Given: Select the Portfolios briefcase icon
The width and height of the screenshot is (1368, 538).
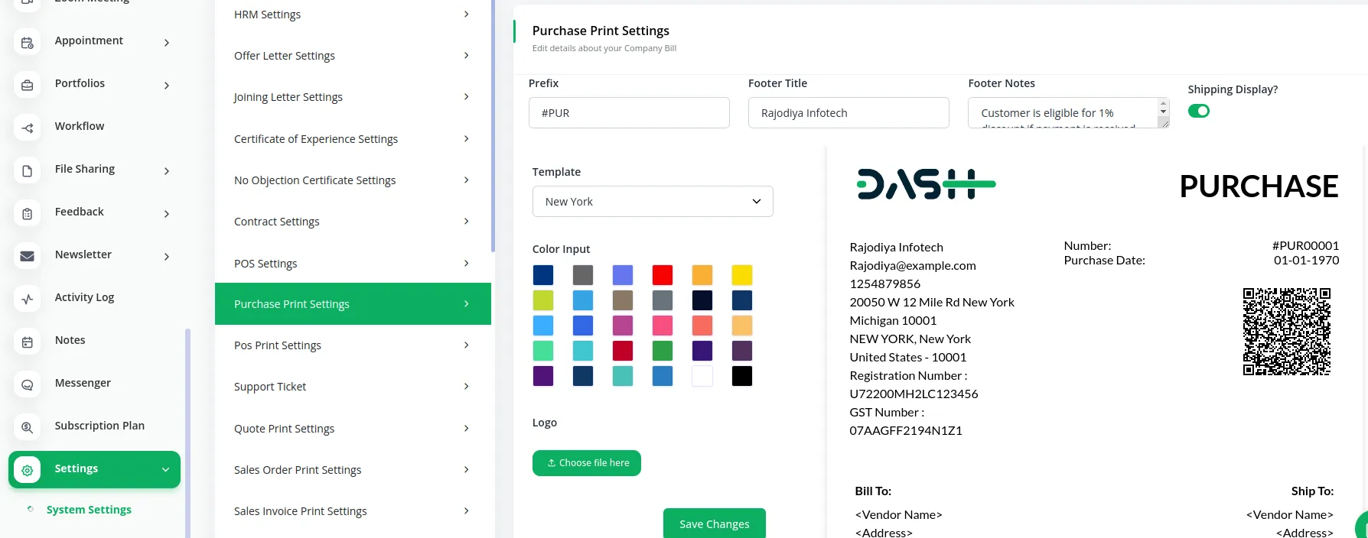Looking at the screenshot, I should (27, 84).
